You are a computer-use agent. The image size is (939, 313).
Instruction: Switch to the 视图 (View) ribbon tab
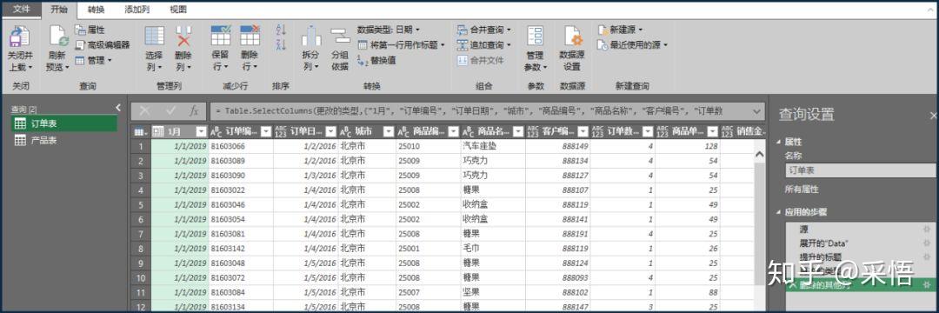[x=178, y=10]
